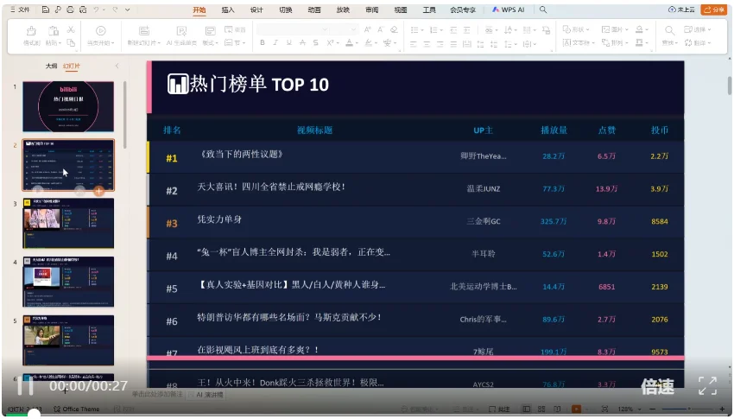Click the Print icon in quick access toolbar
The width and height of the screenshot is (734, 419).
click(70, 10)
